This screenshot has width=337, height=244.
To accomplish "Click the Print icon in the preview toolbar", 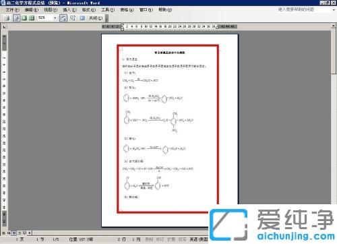I will tap(7, 18).
